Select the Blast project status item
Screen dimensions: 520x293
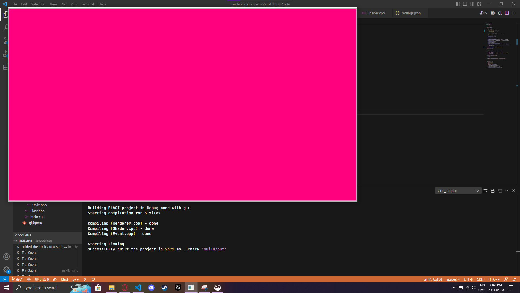point(65,279)
